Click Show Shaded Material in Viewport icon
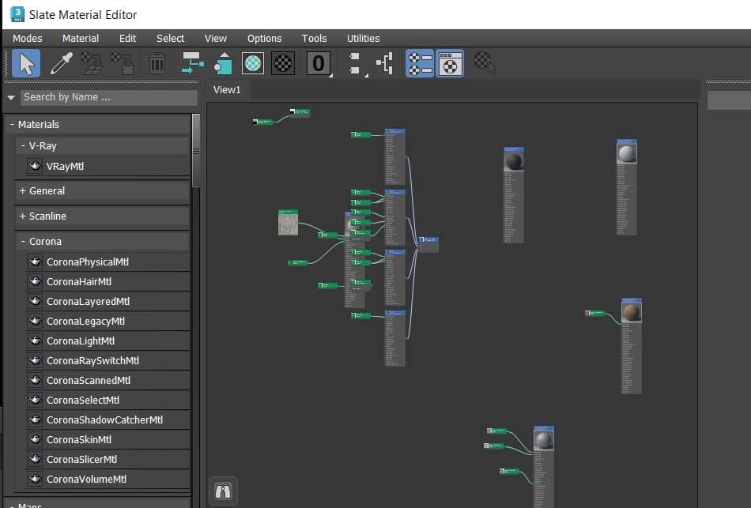Viewport: 751px width, 508px height. pyautogui.click(x=252, y=63)
